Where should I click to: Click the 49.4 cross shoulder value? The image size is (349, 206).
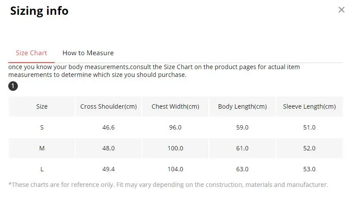coord(108,169)
